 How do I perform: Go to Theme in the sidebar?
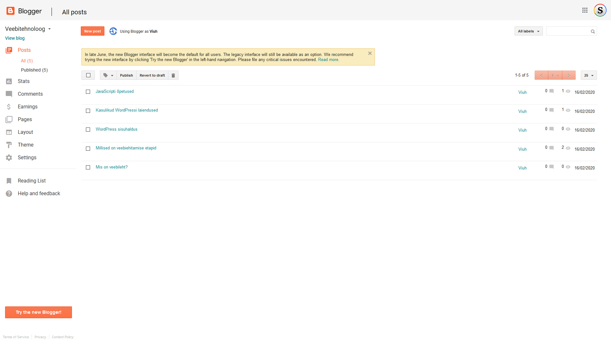point(25,145)
